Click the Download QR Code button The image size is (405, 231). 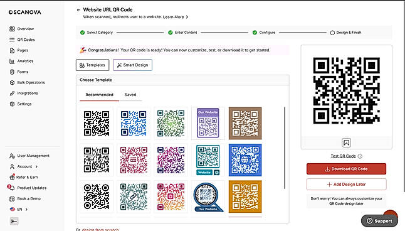[x=346, y=169]
